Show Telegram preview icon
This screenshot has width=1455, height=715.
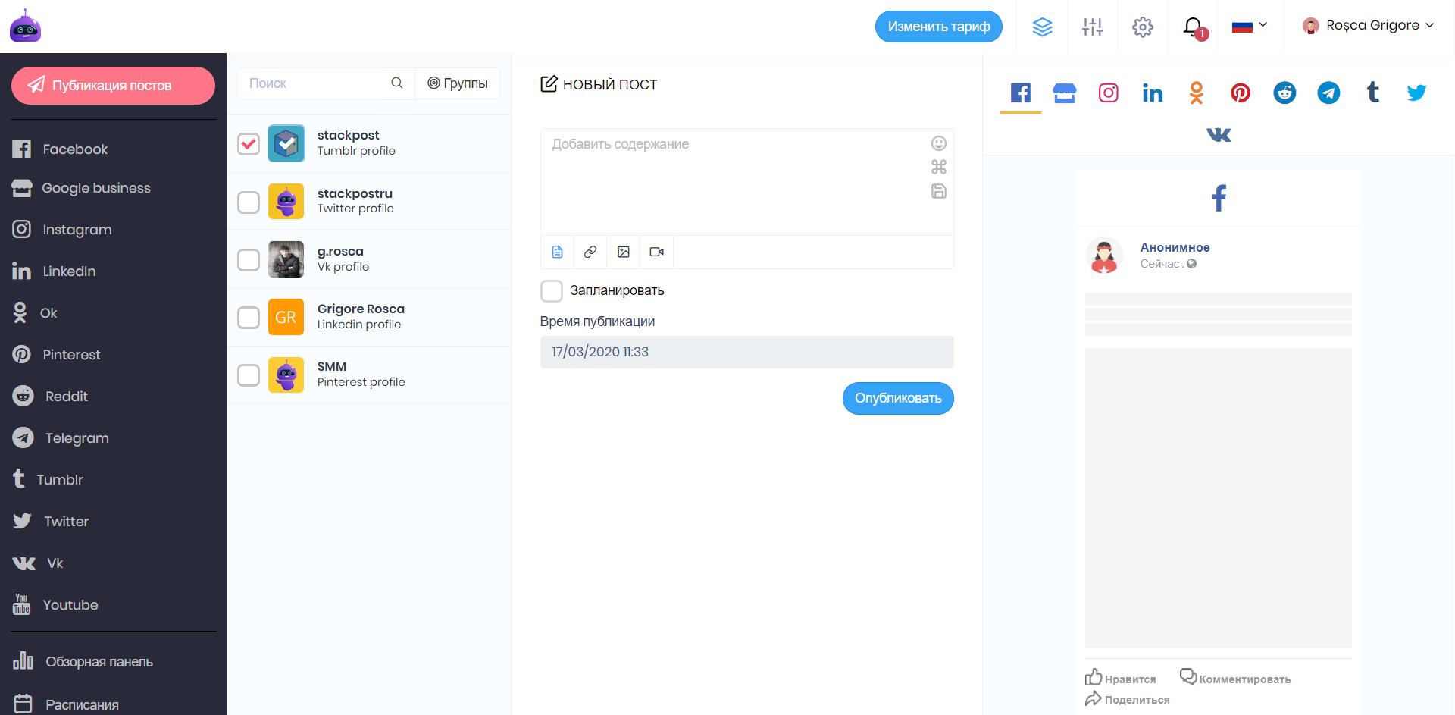[x=1328, y=93]
